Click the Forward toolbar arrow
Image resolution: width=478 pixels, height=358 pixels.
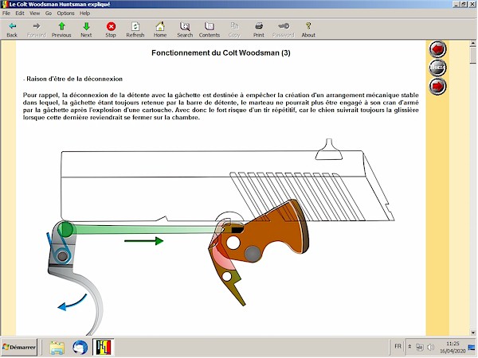[37, 29]
